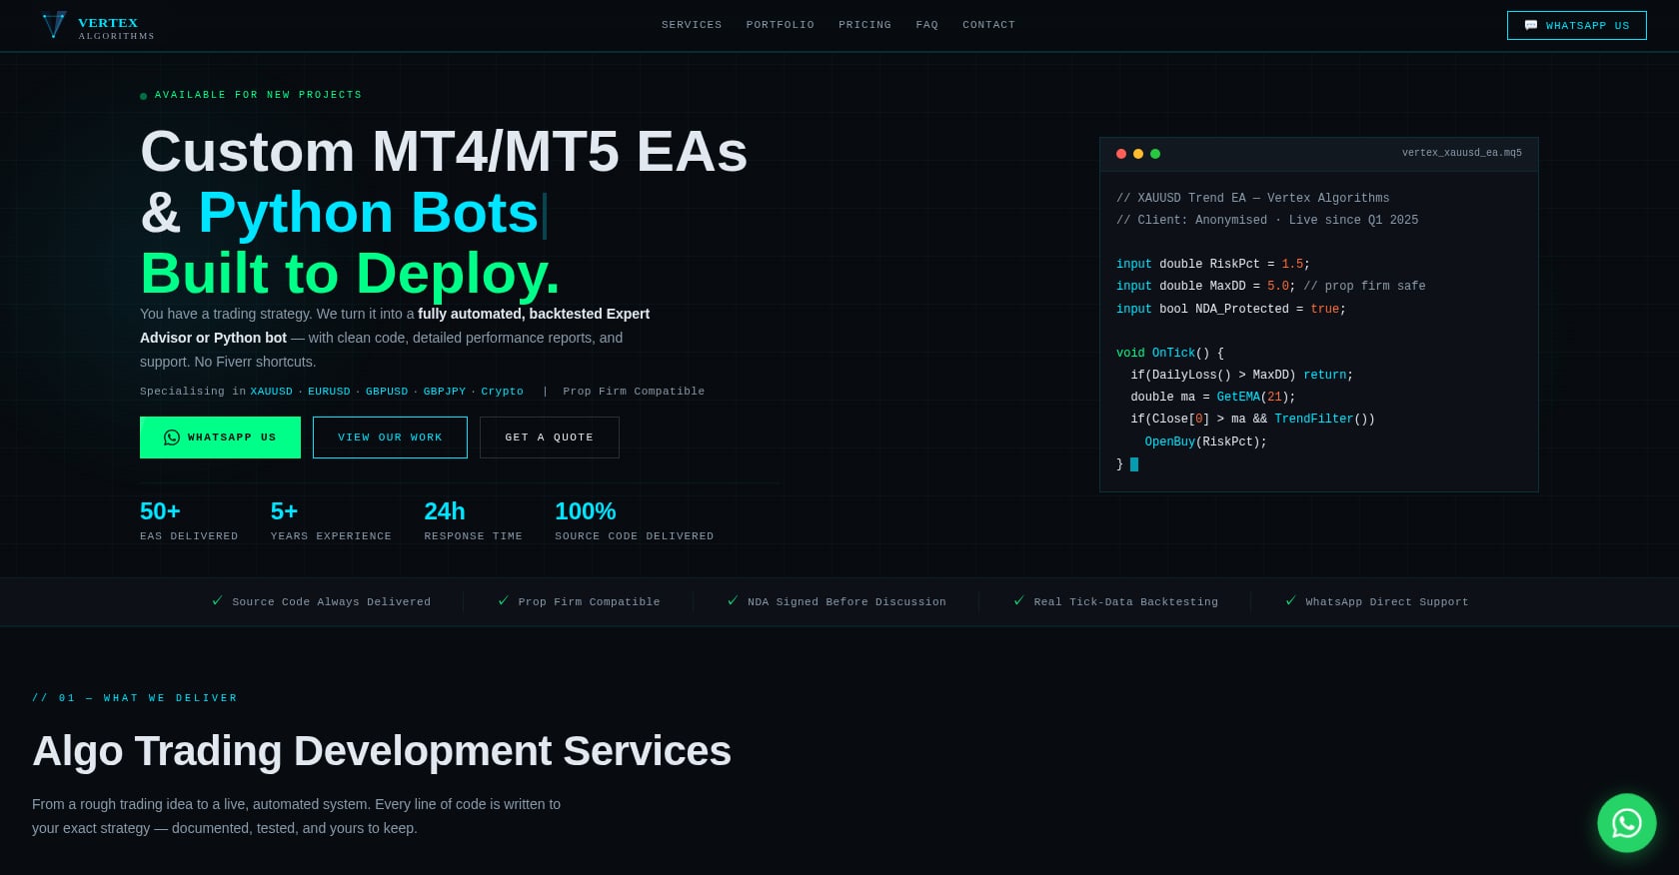Click the green dot in code window
This screenshot has width=1679, height=875.
pos(1155,154)
